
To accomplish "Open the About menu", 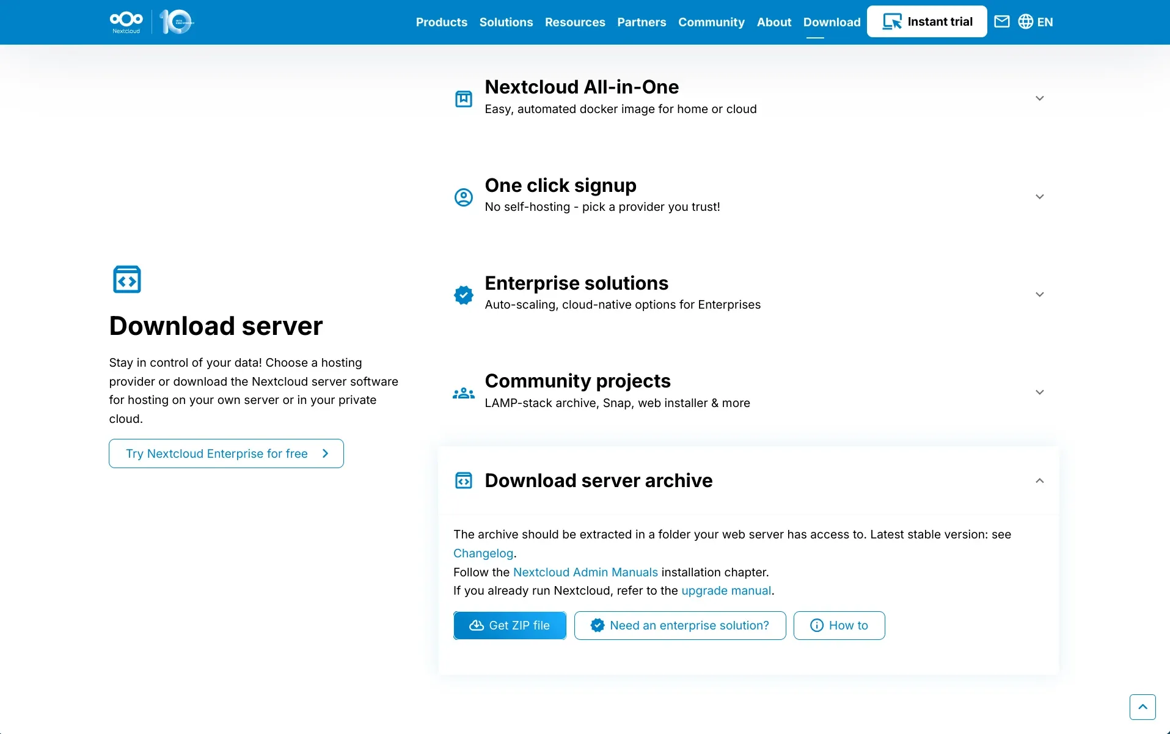I will [774, 22].
